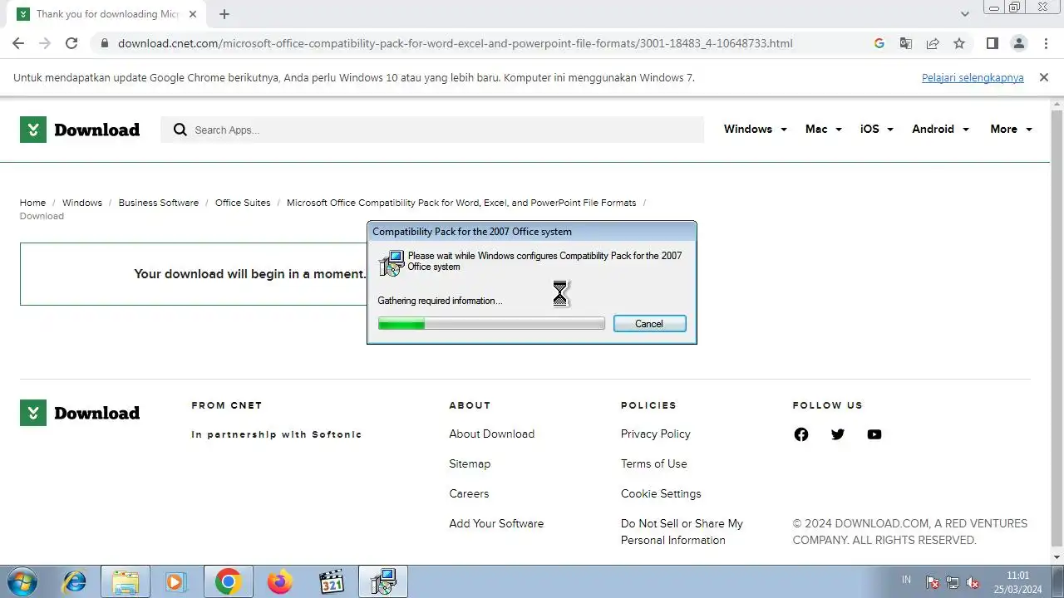Open the Twitter follow icon
Viewport: 1064px width, 598px height.
[838, 434]
